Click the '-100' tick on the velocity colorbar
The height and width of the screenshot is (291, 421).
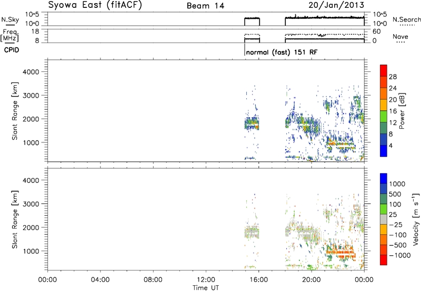[x=398, y=235]
